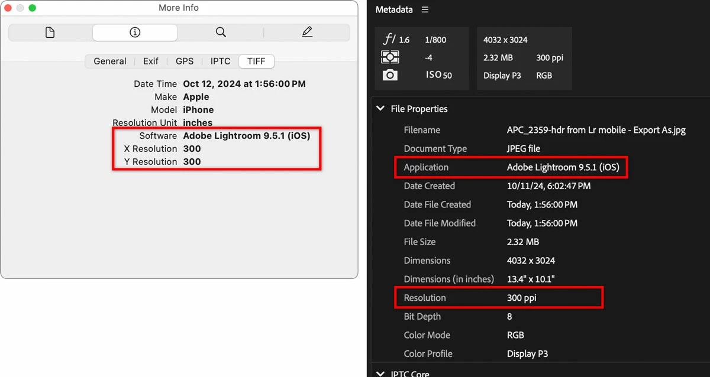The height and width of the screenshot is (377, 710).
Task: Click the Resolution row value 300 ppi
Action: [x=522, y=298]
